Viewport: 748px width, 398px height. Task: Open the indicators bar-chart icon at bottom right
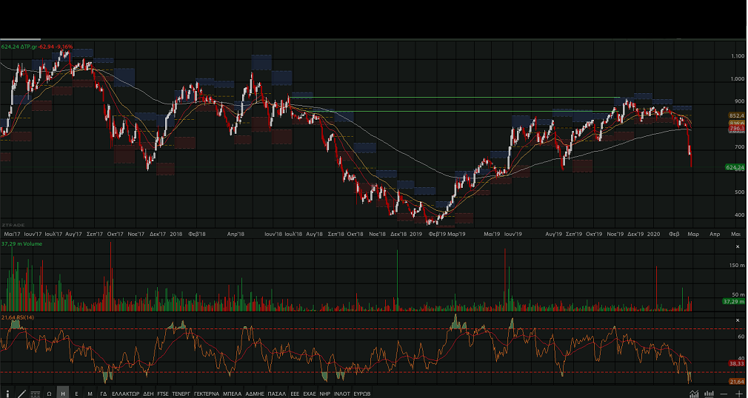coord(709,394)
